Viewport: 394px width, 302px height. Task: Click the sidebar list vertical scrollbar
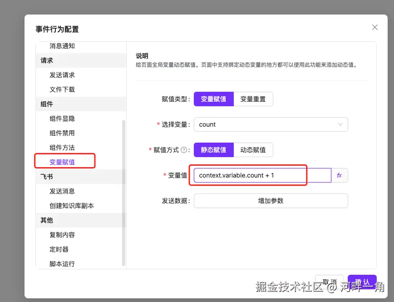(123, 193)
